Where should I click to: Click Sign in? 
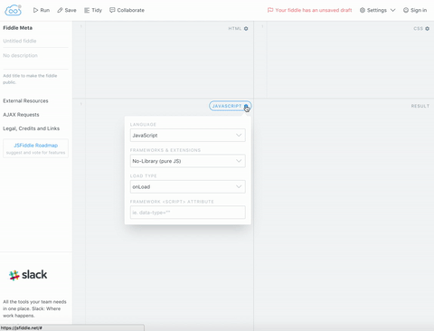click(x=415, y=10)
